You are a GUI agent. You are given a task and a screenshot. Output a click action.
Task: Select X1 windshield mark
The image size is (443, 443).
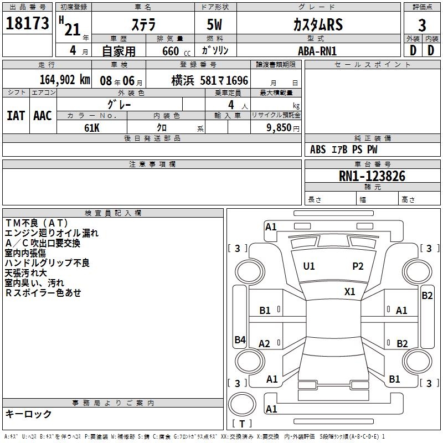point(350,292)
